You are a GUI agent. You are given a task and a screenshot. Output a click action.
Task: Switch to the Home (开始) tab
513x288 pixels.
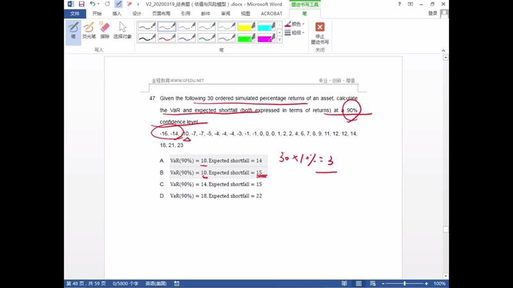pyautogui.click(x=97, y=13)
